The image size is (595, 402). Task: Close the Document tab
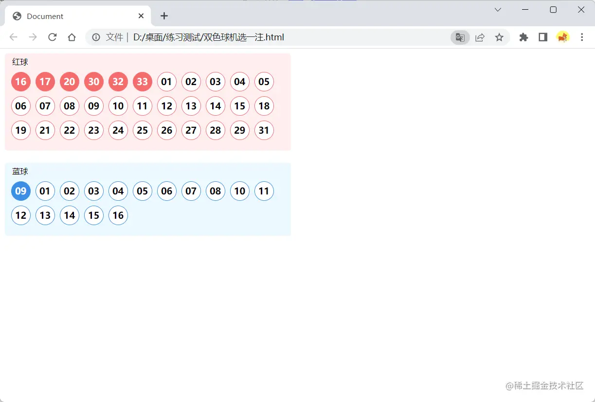coord(141,16)
